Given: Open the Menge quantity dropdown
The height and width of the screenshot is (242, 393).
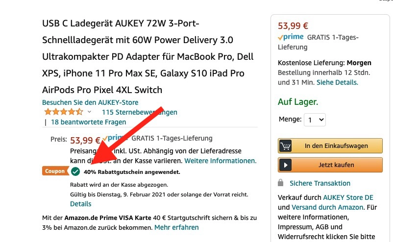Looking at the screenshot, I should (x=315, y=120).
